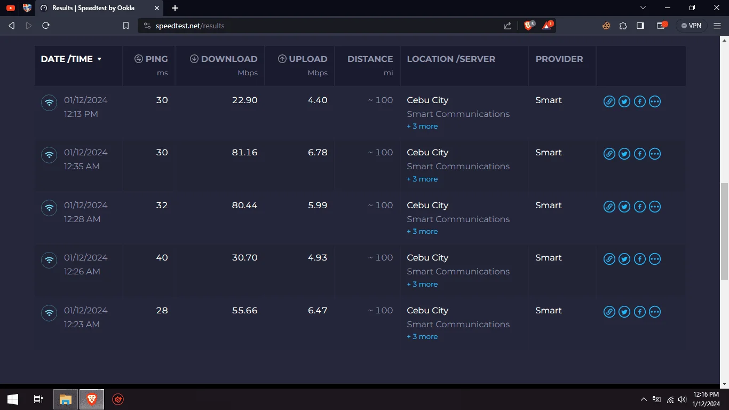Click the 81.16 download value
729x410 pixels.
[244, 153]
